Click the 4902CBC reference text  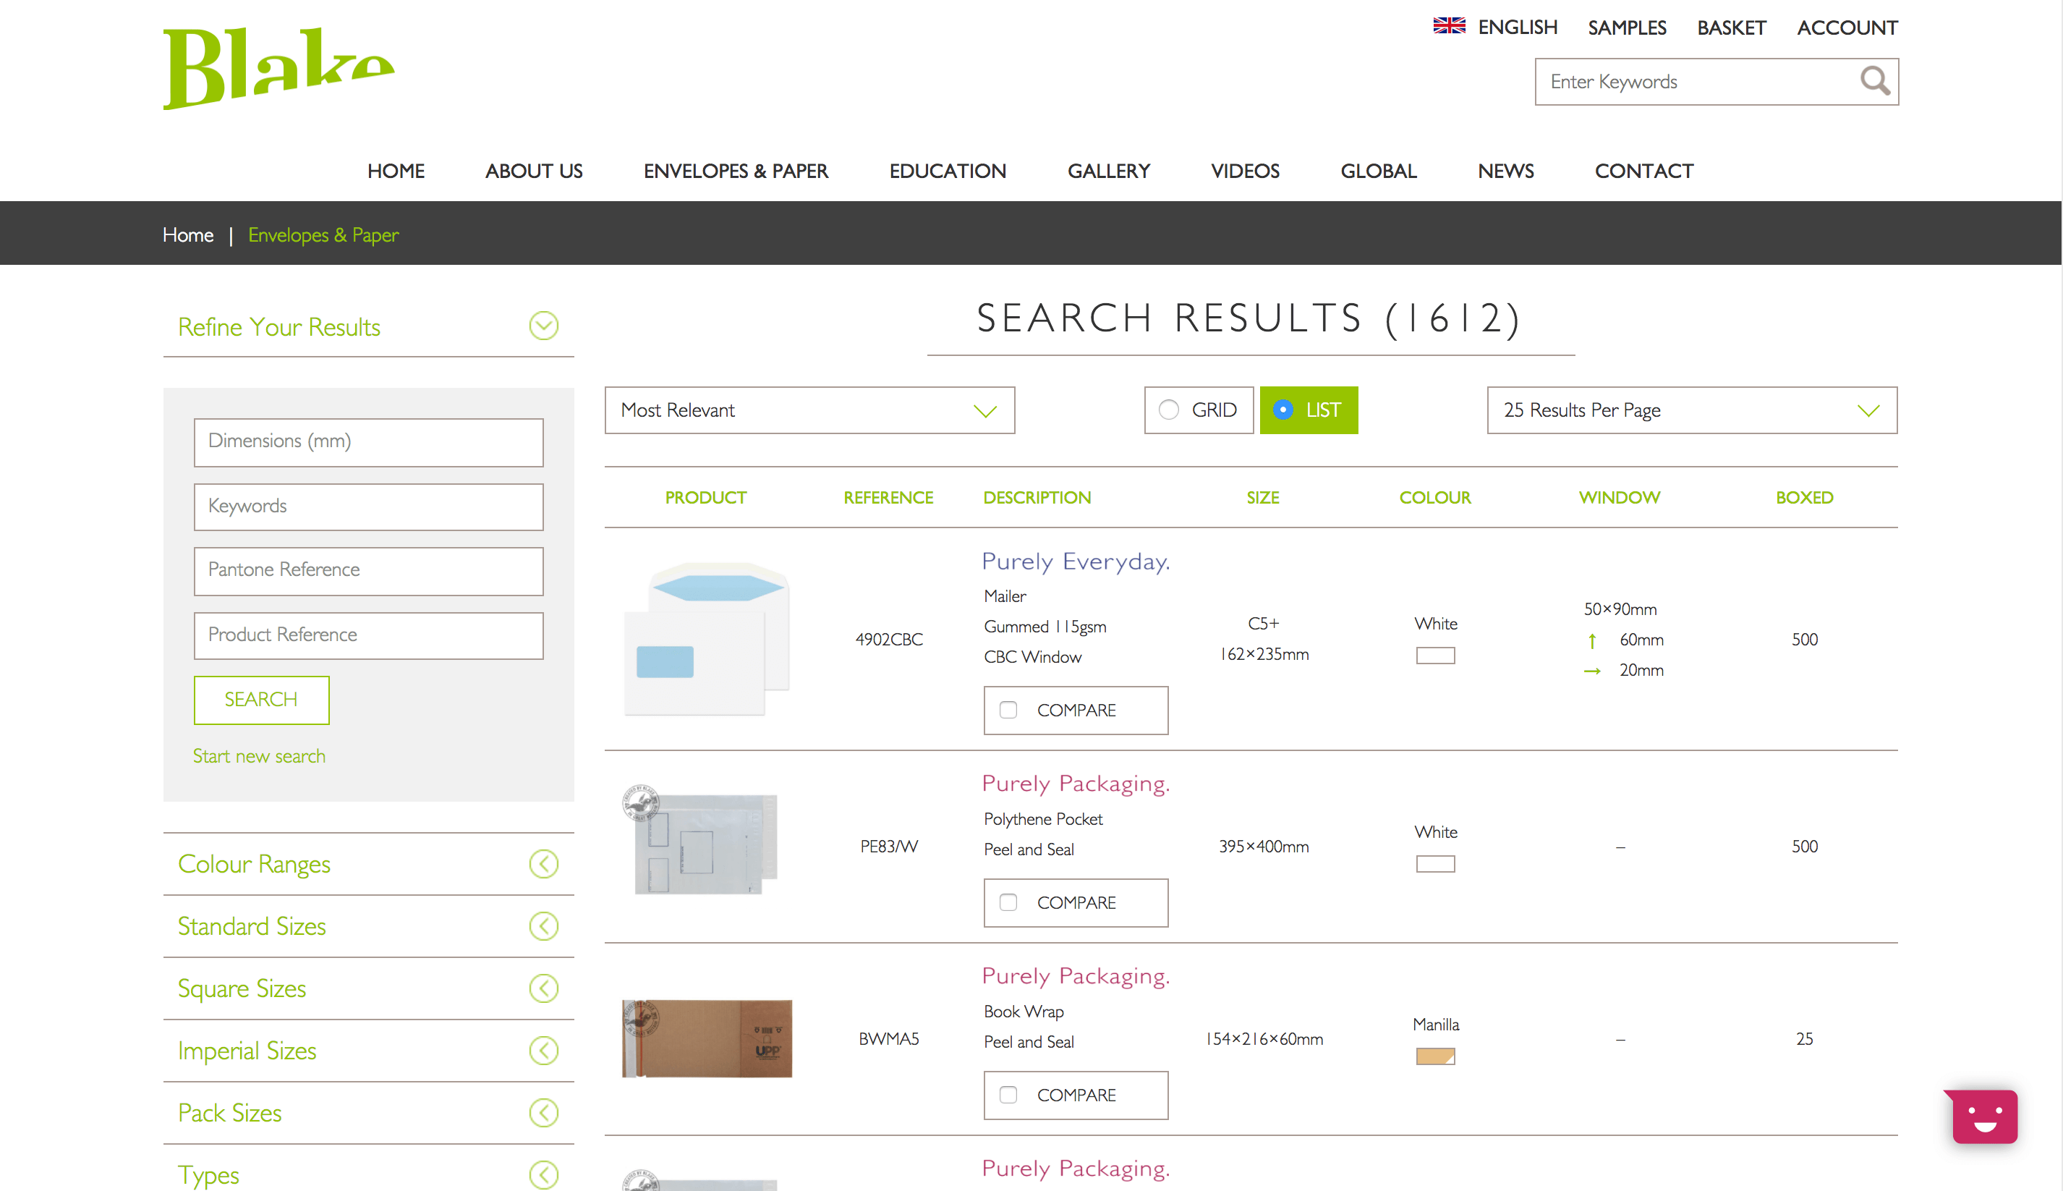tap(889, 639)
